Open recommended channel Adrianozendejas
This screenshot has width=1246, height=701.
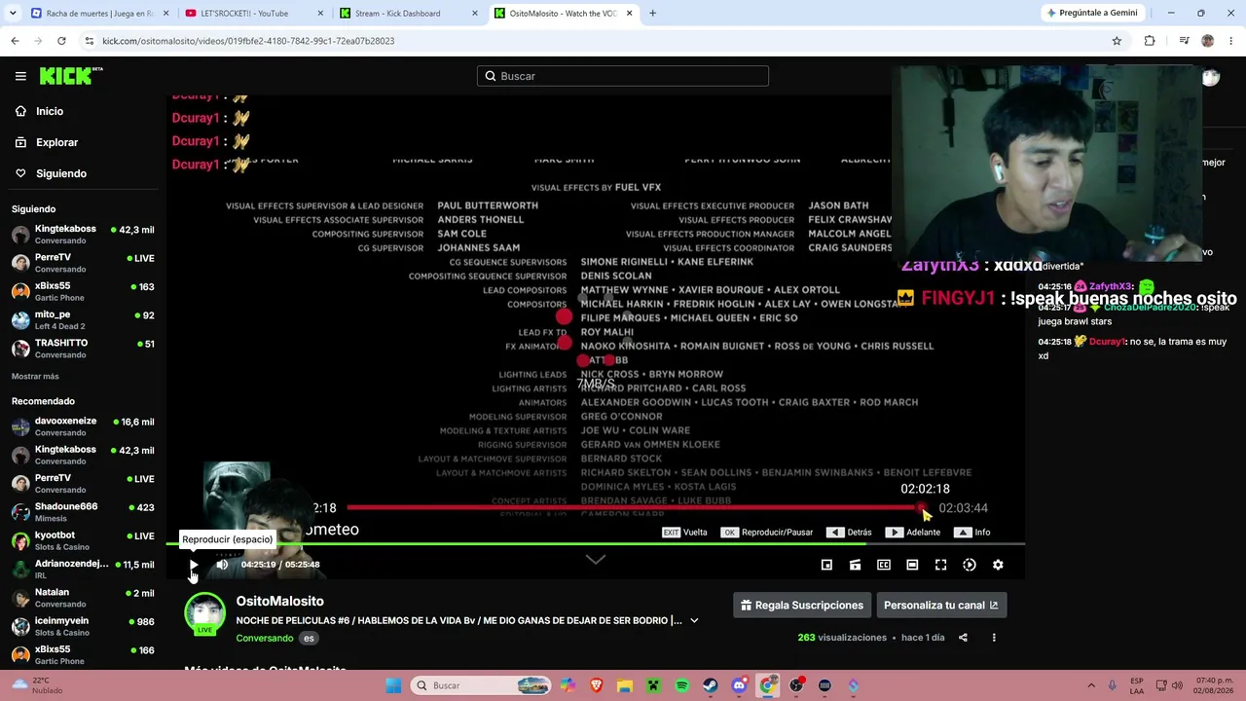(x=83, y=570)
